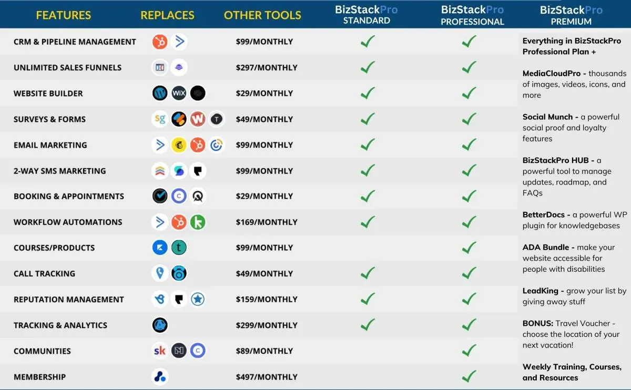Click the WordPress icon in Website Builder row
The width and height of the screenshot is (631, 390).
(160, 93)
